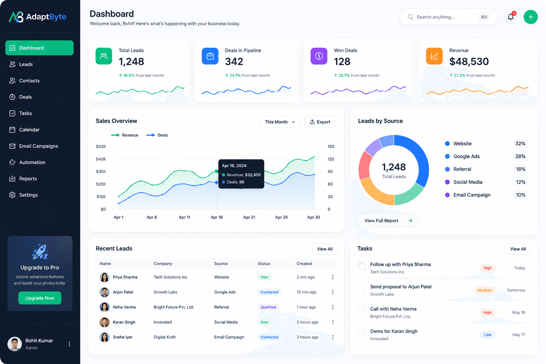546x364 pixels.
Task: Check Demo for Karan Singh task
Action: point(362,333)
